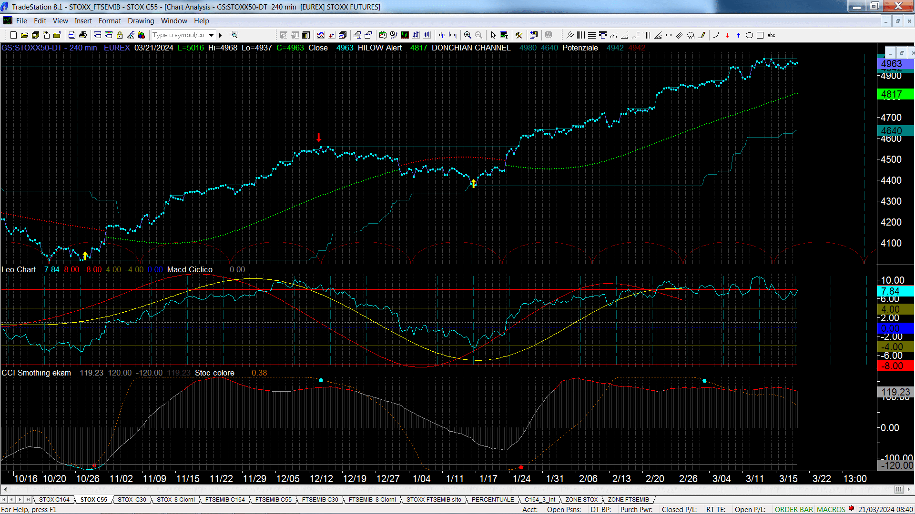
Task: Jump to first workspace tab
Action: click(4, 500)
